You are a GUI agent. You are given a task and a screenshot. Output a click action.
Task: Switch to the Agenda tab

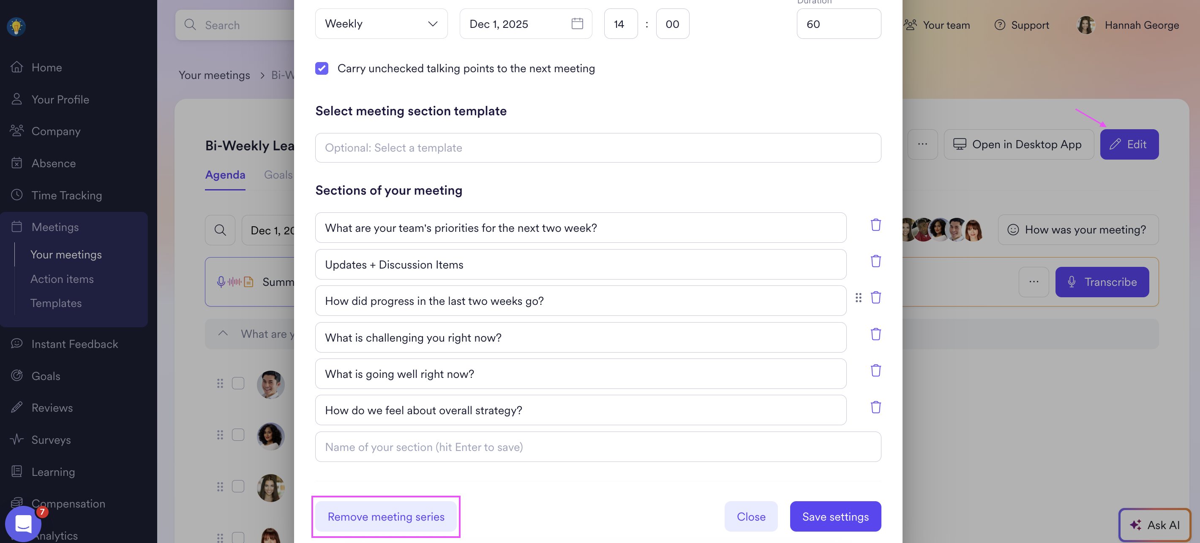[225, 175]
